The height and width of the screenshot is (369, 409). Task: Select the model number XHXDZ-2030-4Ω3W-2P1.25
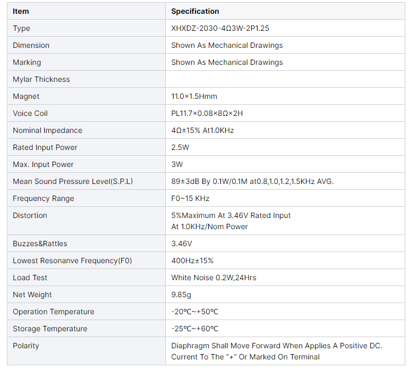click(x=224, y=28)
